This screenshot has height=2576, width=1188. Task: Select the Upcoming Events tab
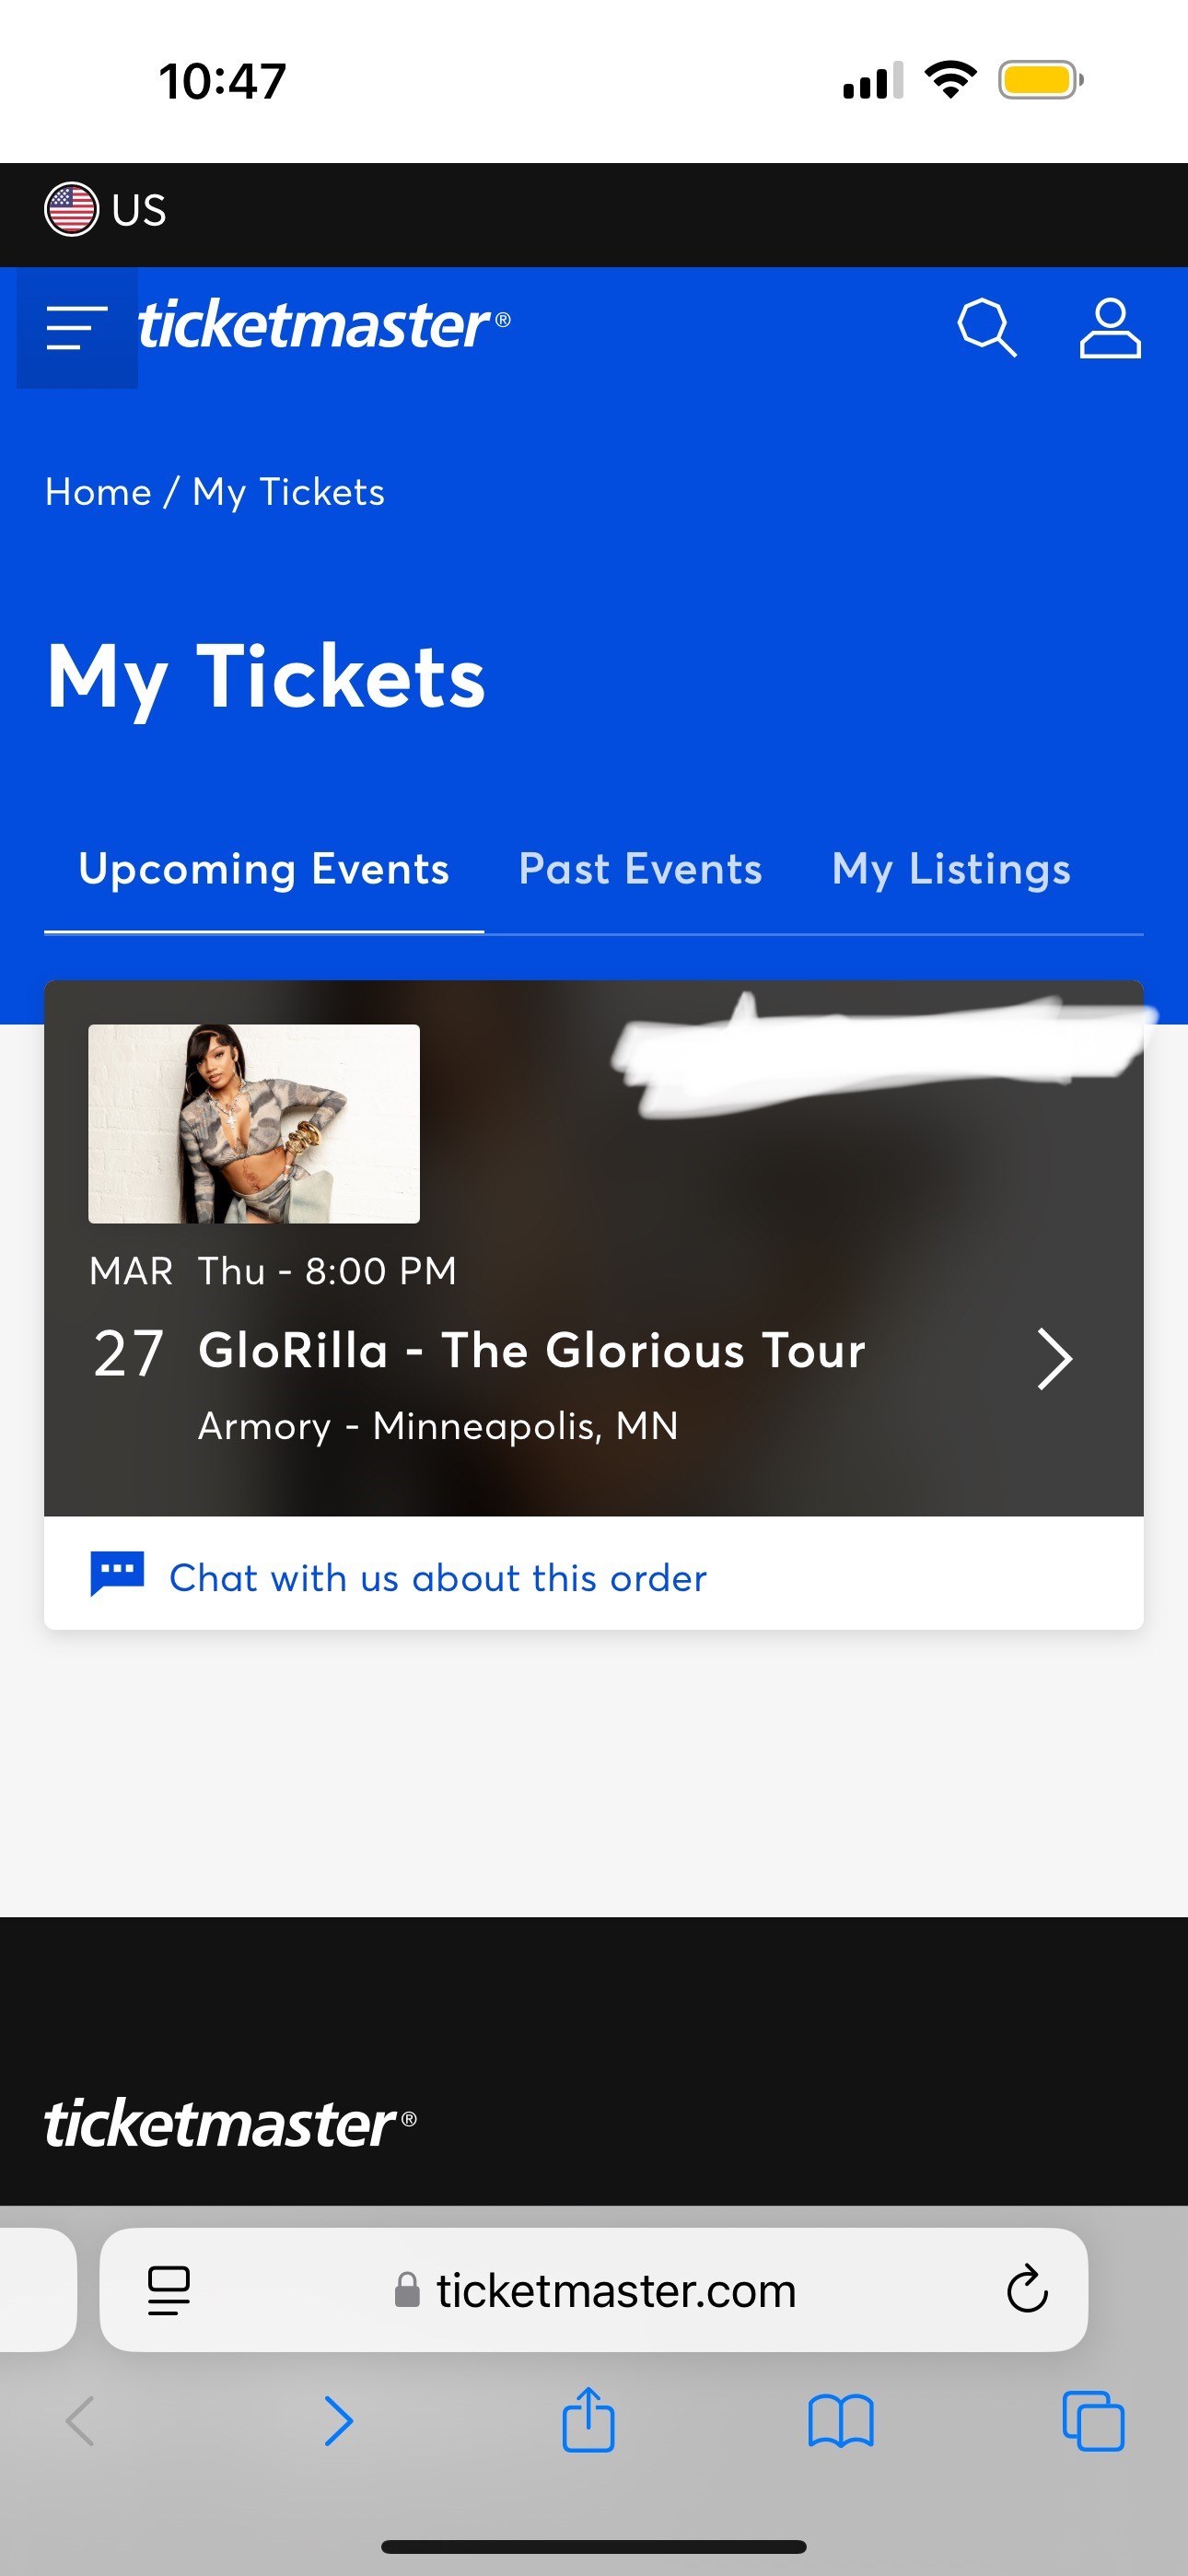(x=264, y=869)
